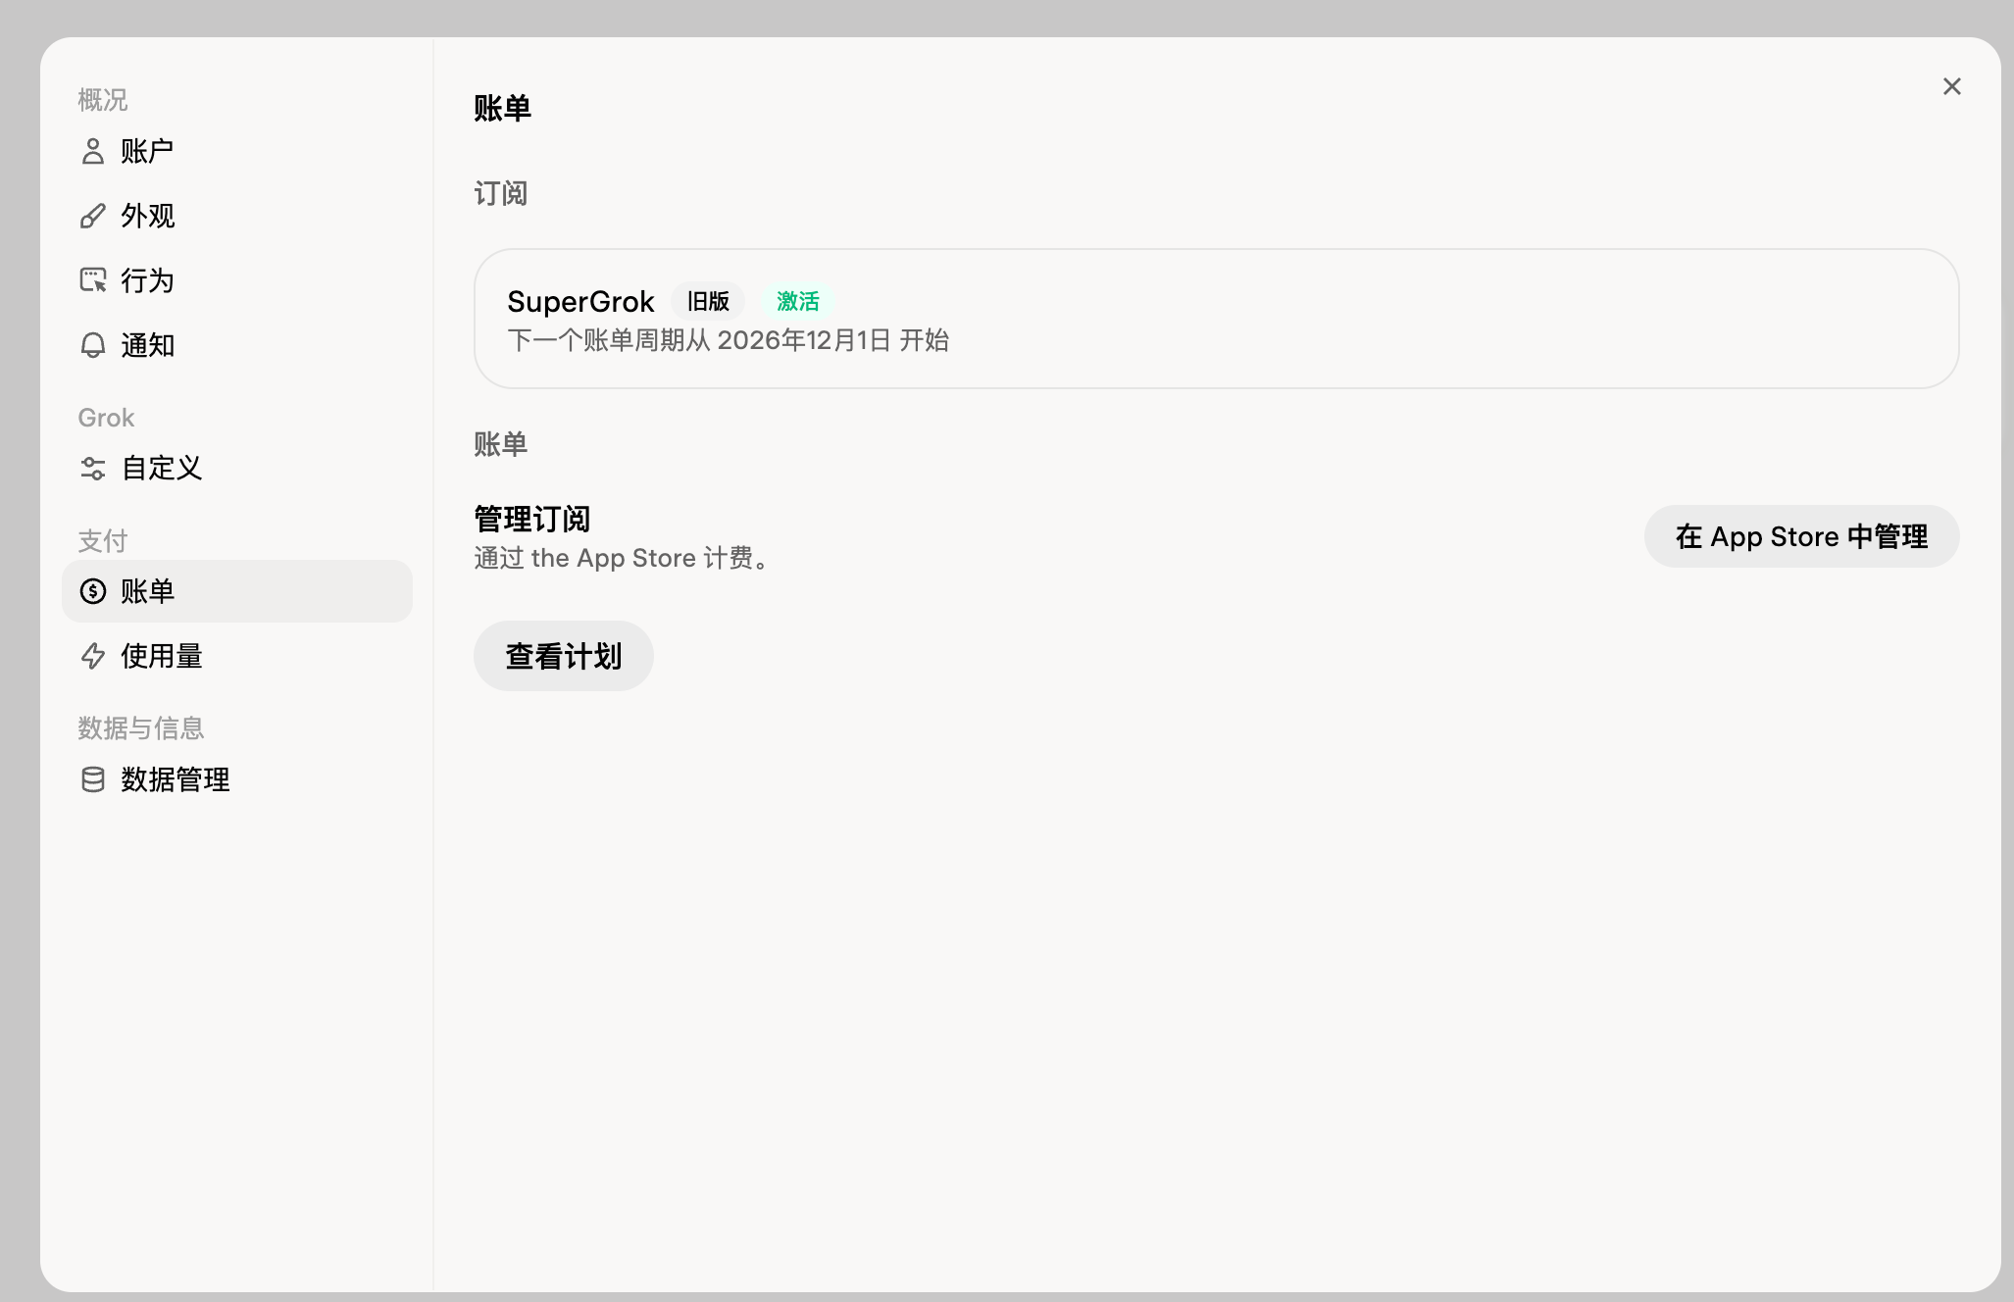Open the 账户 settings section
The image size is (2014, 1302).
(x=236, y=151)
